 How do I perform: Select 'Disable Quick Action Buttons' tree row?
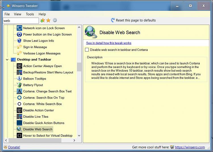point(44,123)
